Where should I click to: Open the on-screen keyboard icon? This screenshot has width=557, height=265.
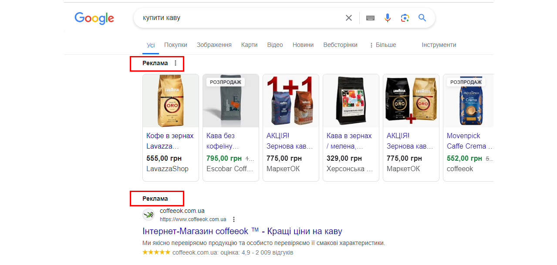coord(370,18)
